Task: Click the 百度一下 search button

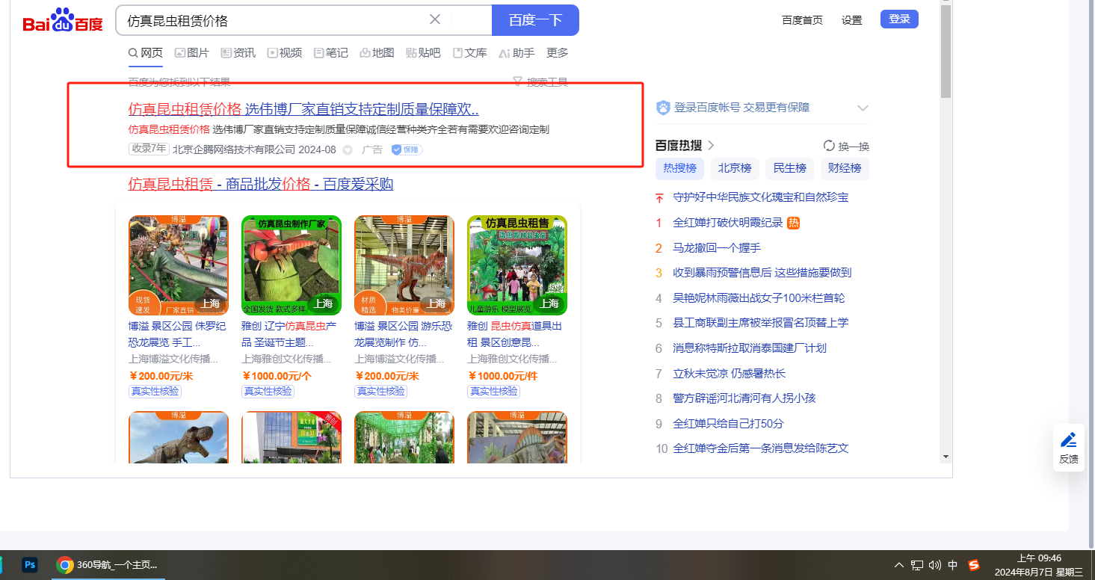Action: pyautogui.click(x=535, y=20)
